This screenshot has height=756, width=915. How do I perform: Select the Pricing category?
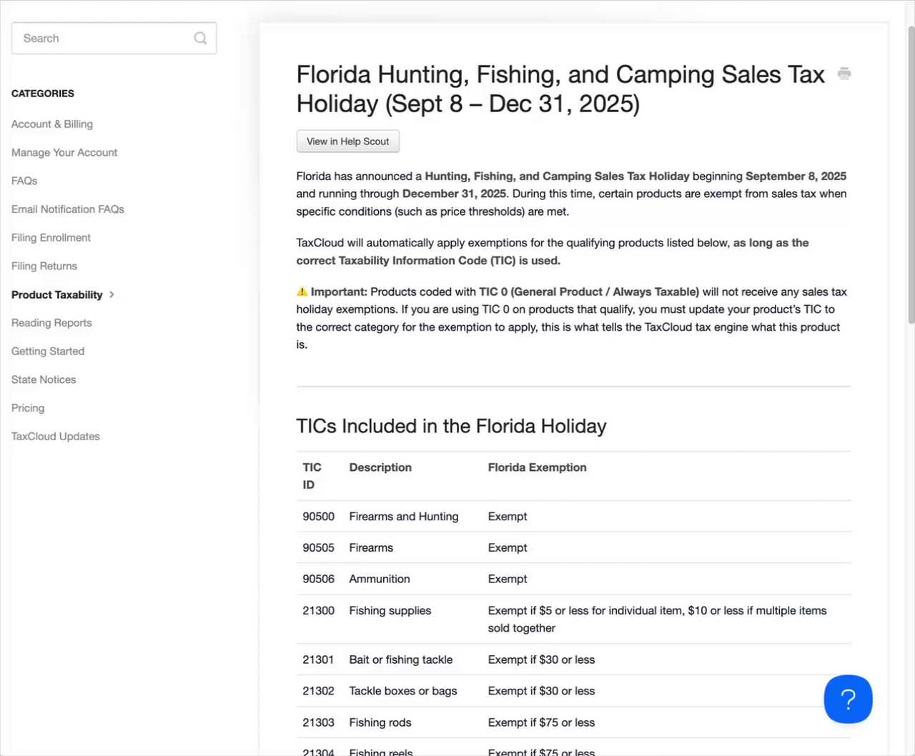click(28, 408)
